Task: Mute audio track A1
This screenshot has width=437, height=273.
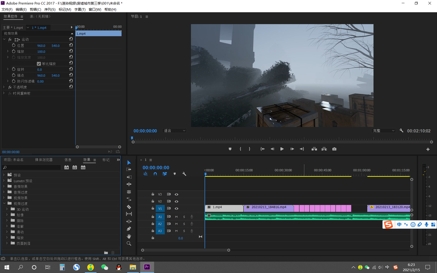Action: point(176,217)
